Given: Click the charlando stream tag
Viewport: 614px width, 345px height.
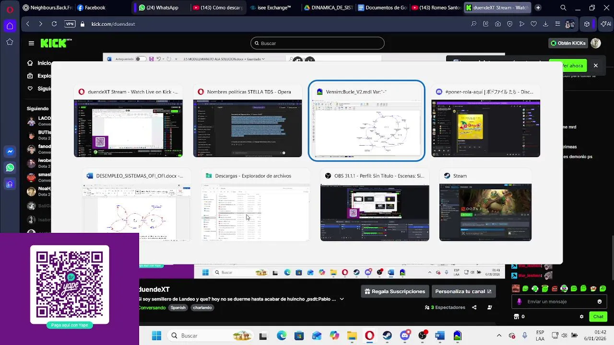Looking at the screenshot, I should (202, 308).
